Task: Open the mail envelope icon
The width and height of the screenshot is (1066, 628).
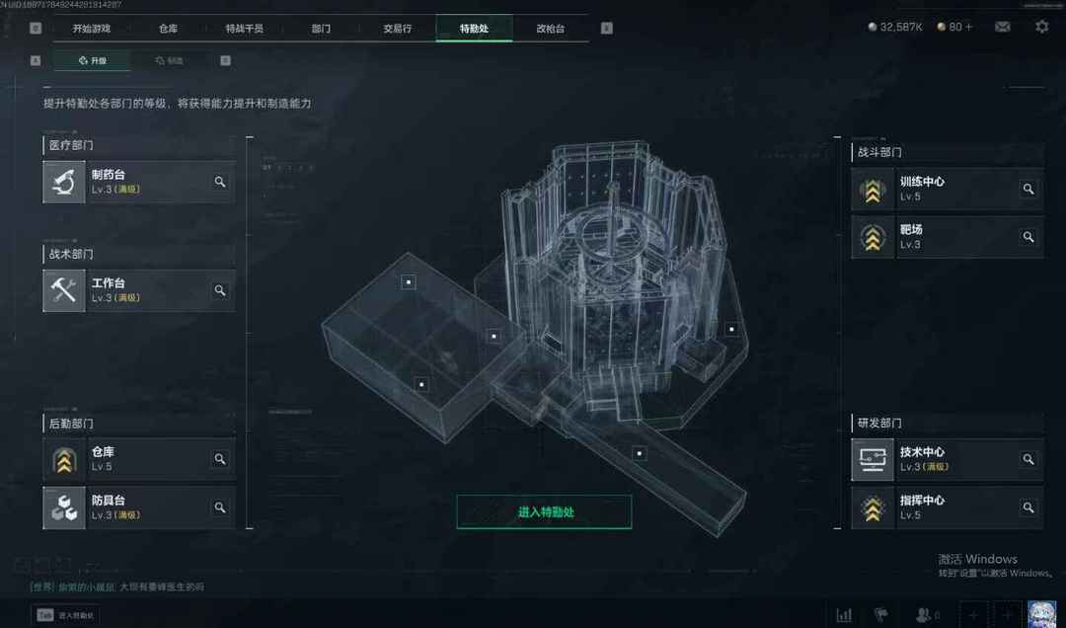Action: coord(1002,27)
